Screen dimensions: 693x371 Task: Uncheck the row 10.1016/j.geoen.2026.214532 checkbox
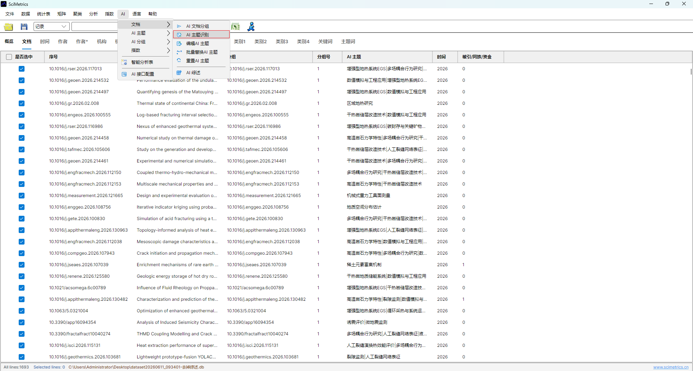coord(22,80)
